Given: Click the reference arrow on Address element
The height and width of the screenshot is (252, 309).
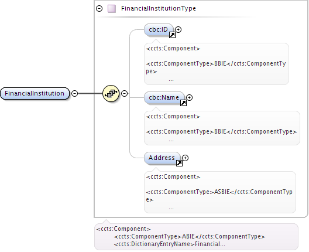Looking at the screenshot, I should pos(179,163).
